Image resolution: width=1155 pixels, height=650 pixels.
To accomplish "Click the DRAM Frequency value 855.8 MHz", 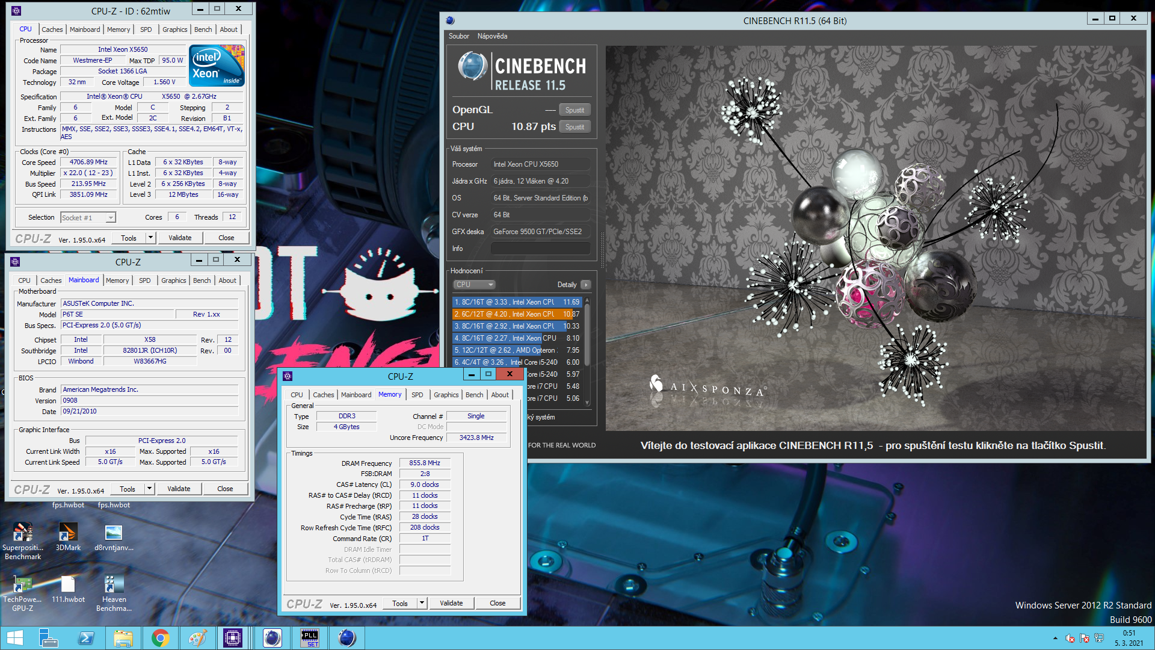I will 425,463.
